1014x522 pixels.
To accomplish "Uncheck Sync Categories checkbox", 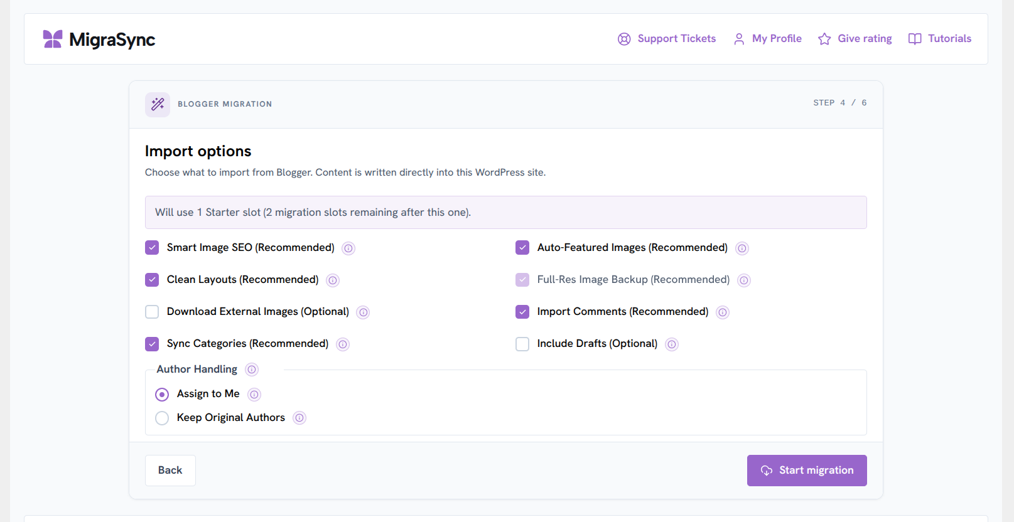I will click(x=152, y=344).
